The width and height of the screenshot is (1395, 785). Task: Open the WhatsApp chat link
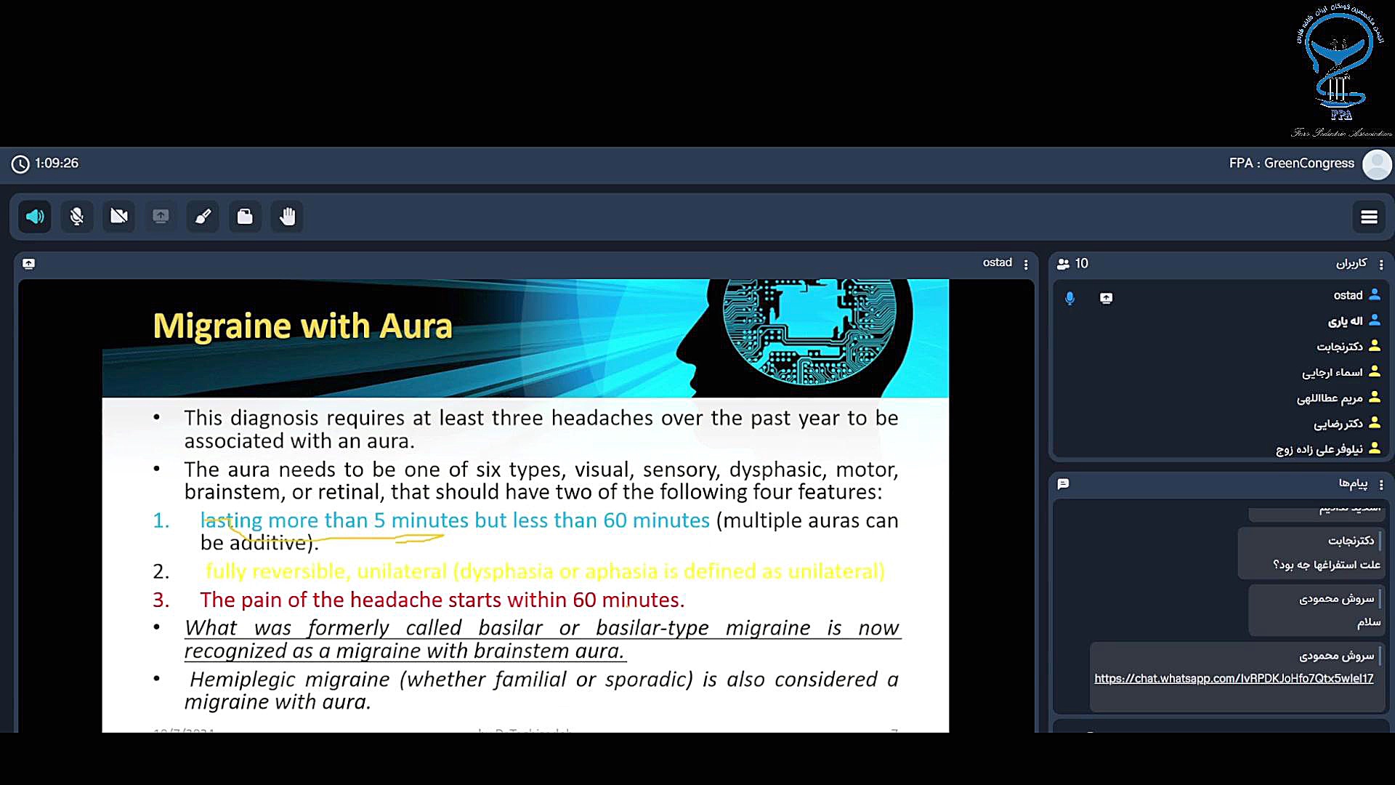(1234, 678)
